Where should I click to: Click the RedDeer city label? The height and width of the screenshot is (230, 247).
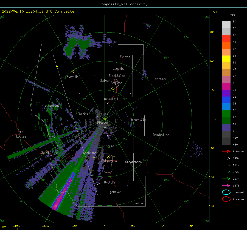click(116, 83)
